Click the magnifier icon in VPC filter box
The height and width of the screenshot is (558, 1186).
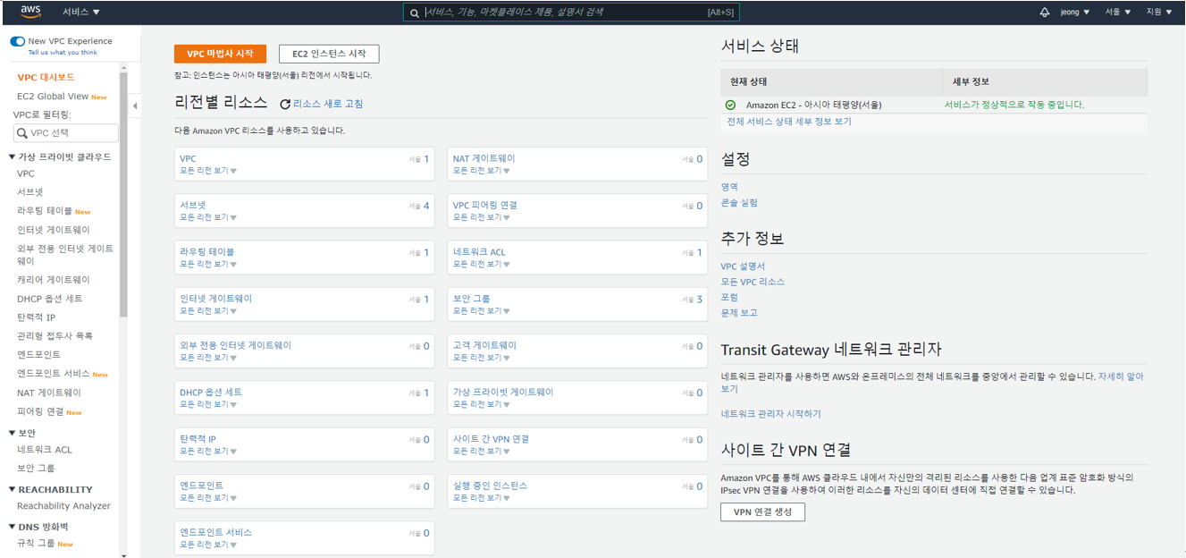pos(22,133)
